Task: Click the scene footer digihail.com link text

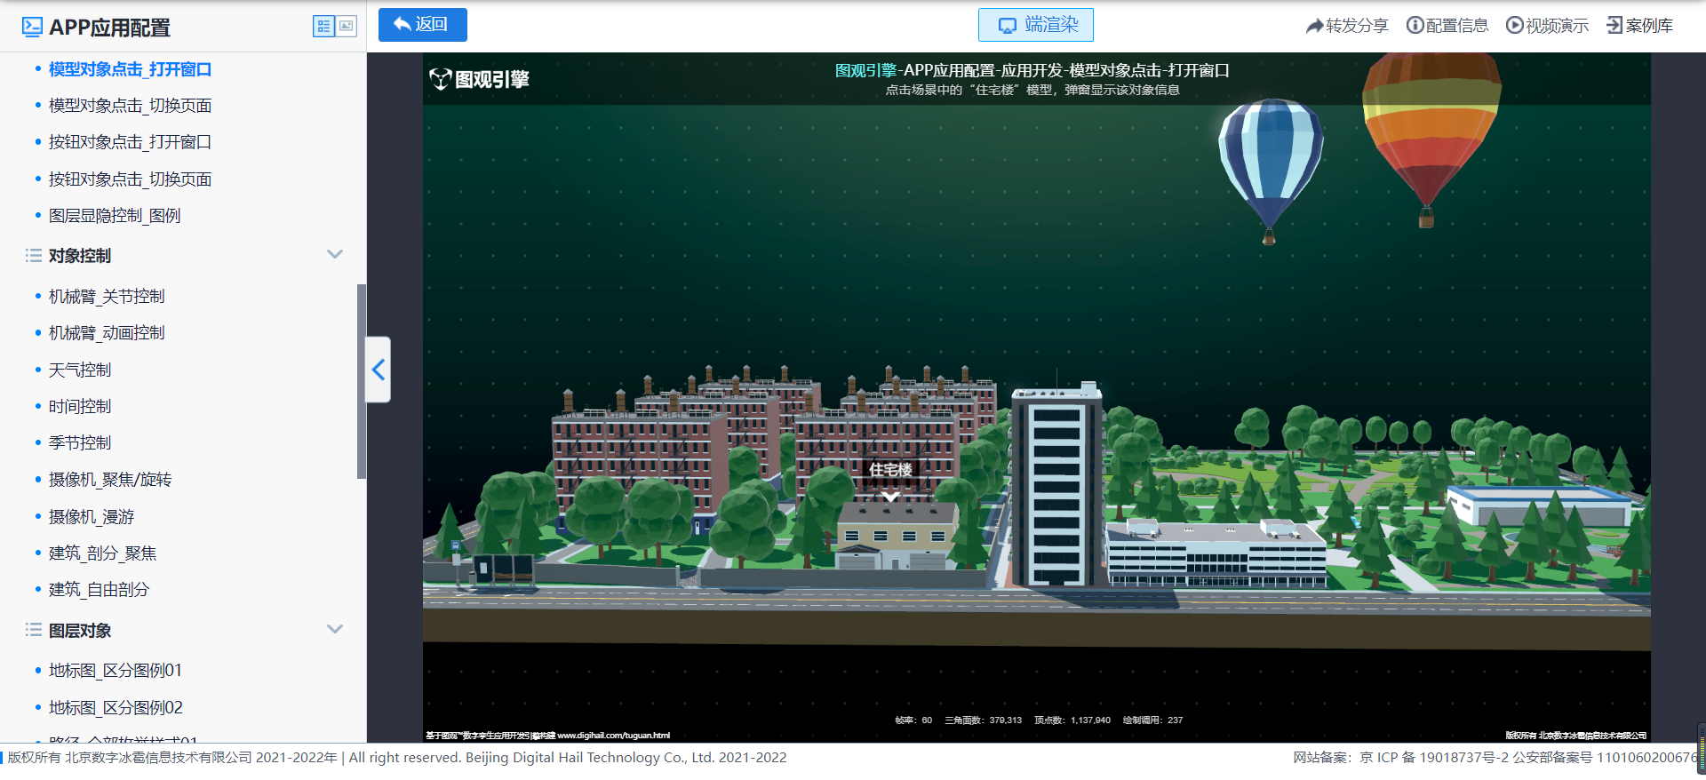Action: 614,736
